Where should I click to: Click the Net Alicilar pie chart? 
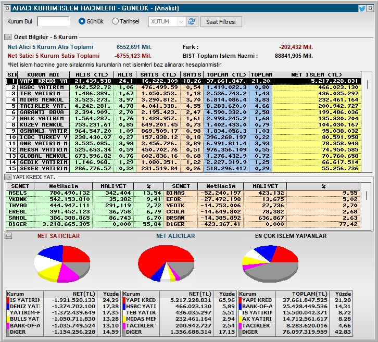(x=166, y=263)
